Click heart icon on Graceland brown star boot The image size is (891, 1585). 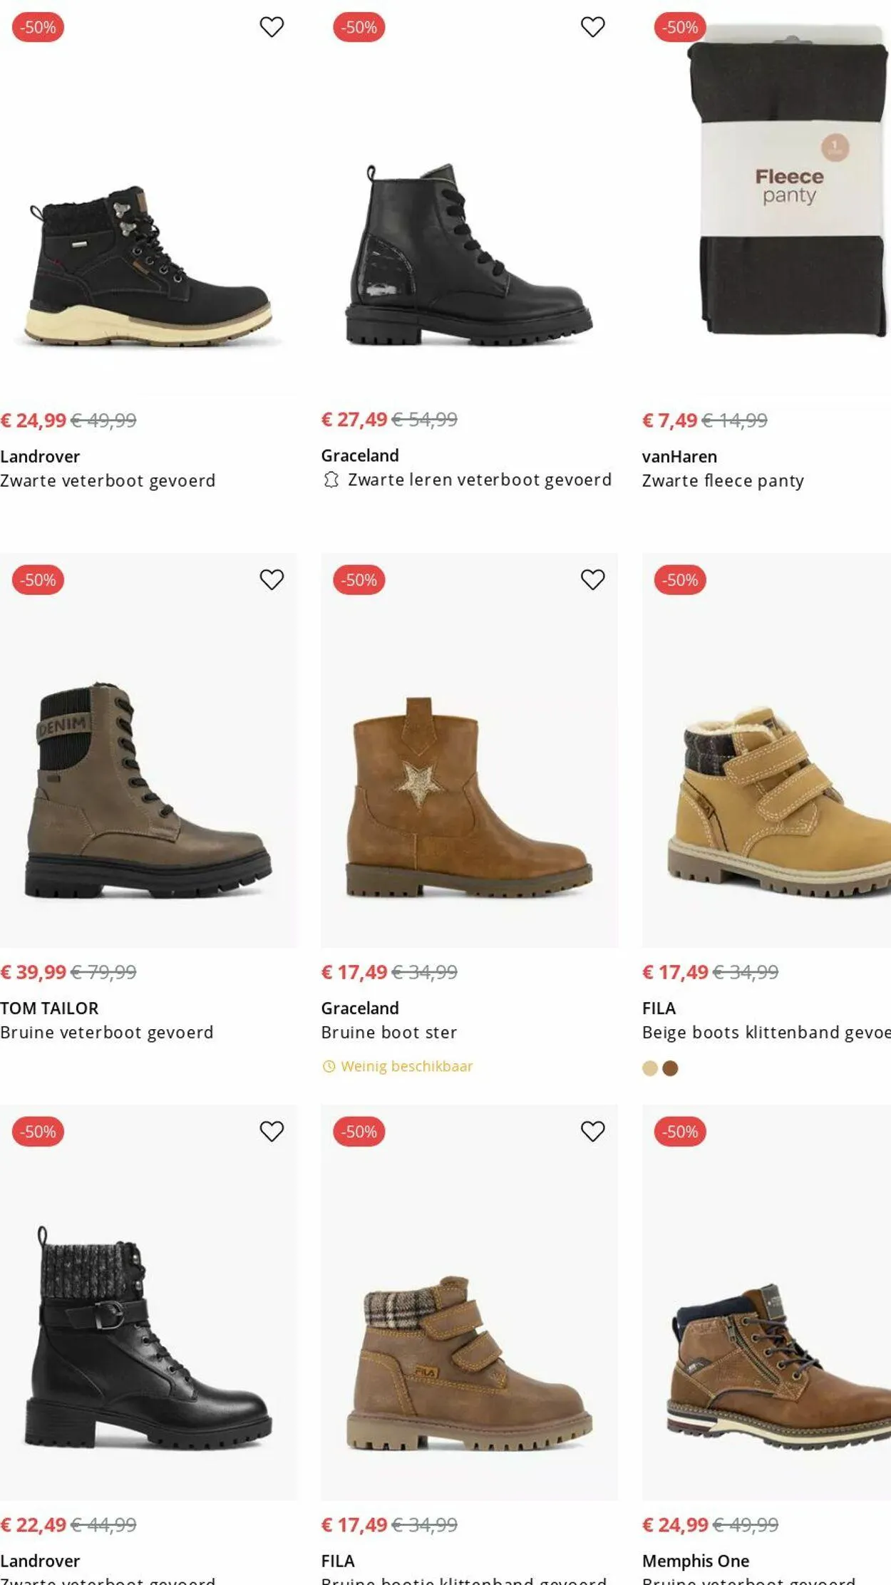coord(592,579)
